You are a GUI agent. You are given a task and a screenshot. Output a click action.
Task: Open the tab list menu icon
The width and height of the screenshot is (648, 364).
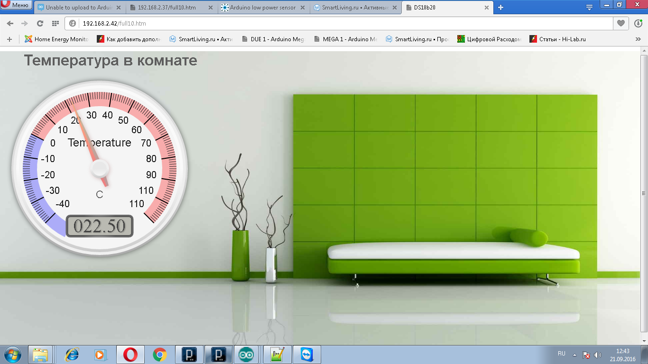tap(589, 7)
